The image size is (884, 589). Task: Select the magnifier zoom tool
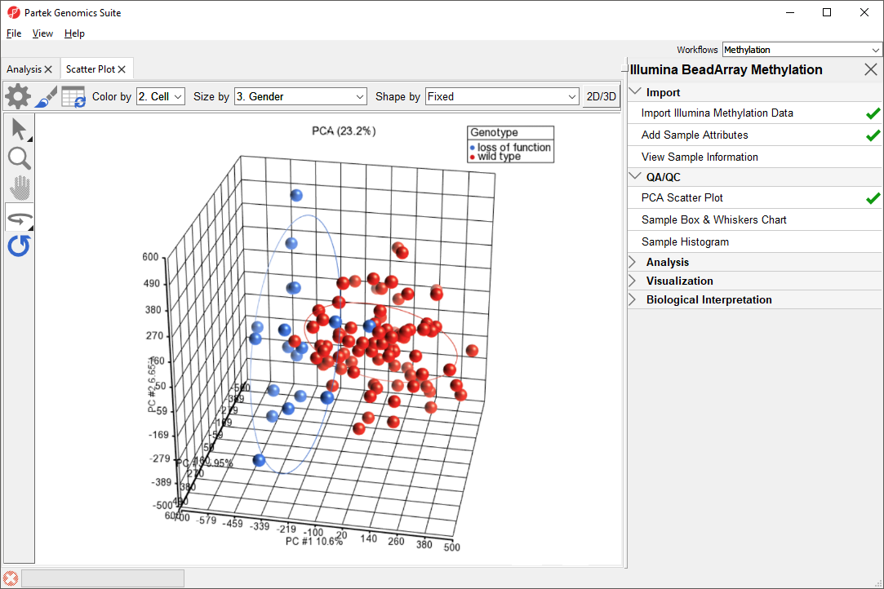[x=20, y=159]
